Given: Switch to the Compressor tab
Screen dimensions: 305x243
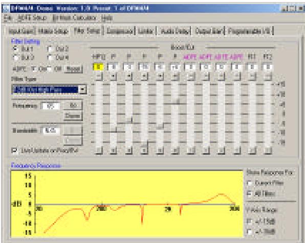Looking at the screenshot, I should coord(119,31).
